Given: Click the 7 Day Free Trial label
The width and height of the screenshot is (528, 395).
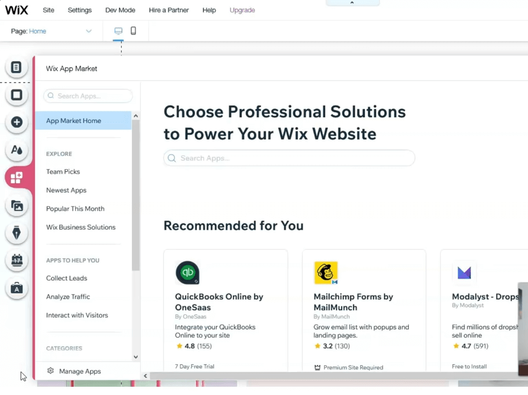Looking at the screenshot, I should coord(195,366).
